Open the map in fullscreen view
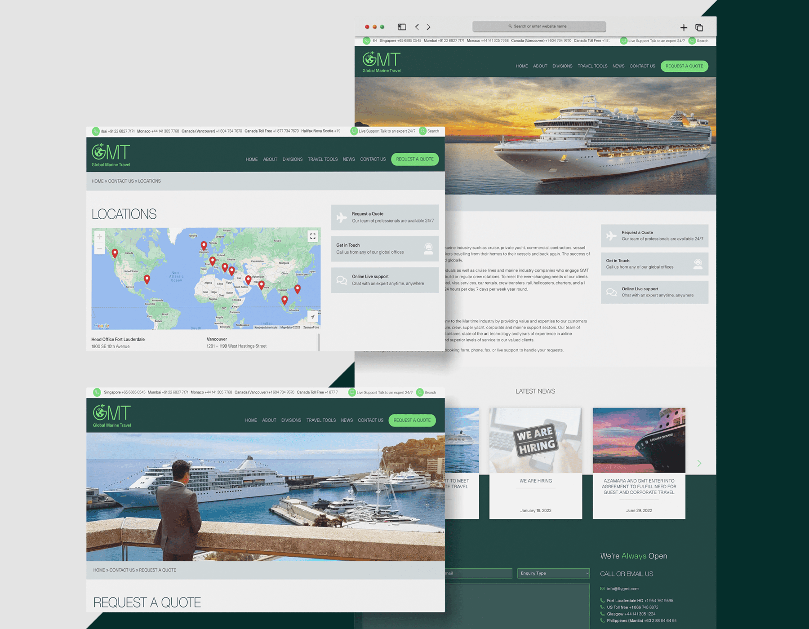Image resolution: width=809 pixels, height=629 pixels. [313, 236]
